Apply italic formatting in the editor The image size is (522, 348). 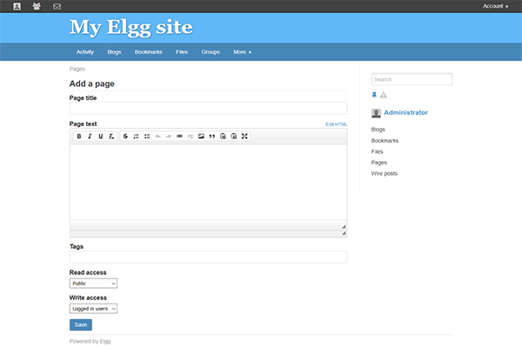pos(90,137)
